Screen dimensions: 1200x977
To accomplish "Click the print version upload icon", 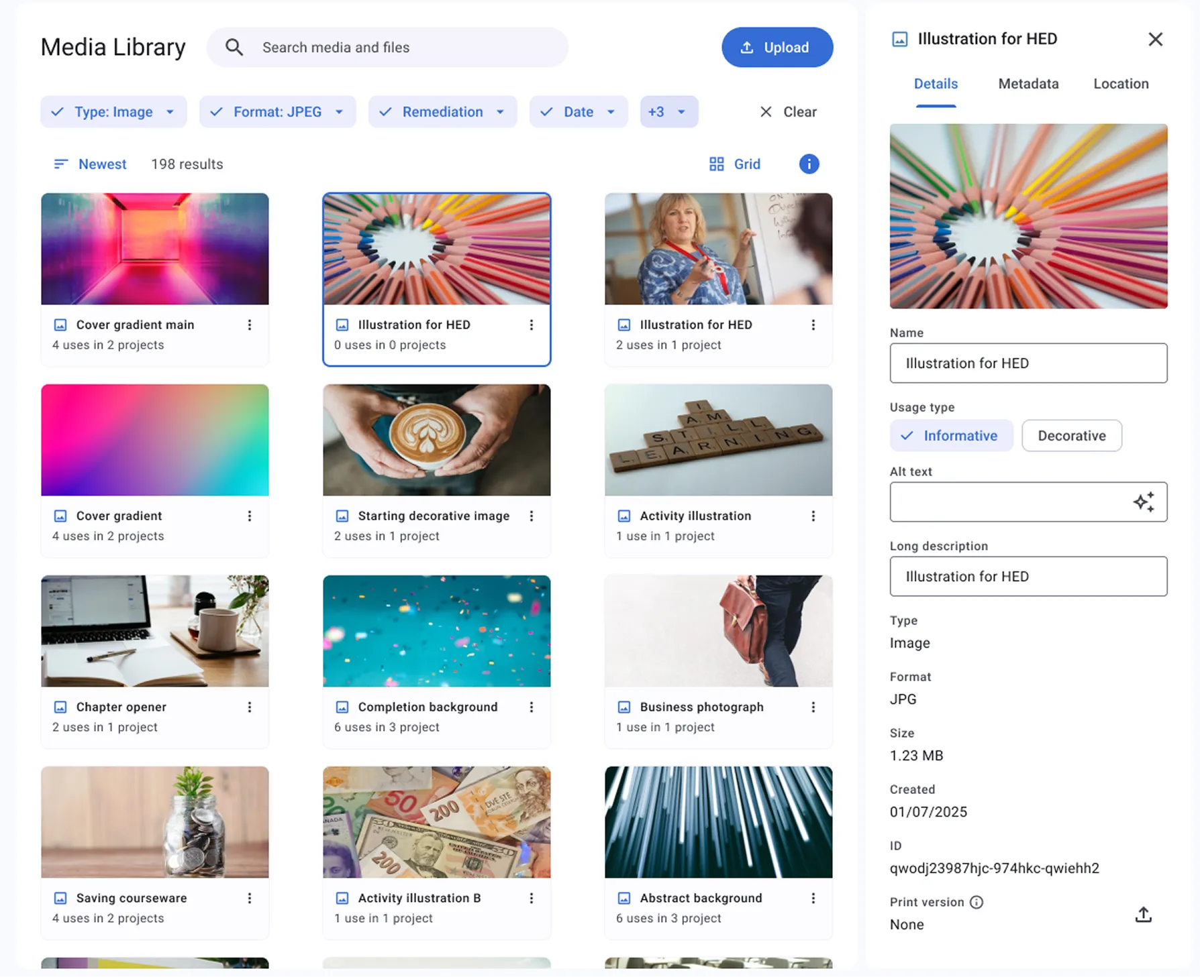I will tap(1143, 915).
